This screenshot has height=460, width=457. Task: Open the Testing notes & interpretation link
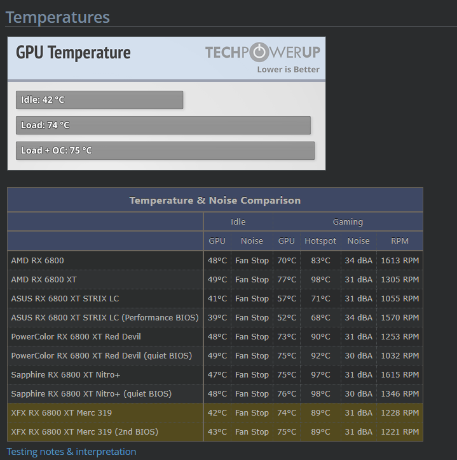pos(71,452)
